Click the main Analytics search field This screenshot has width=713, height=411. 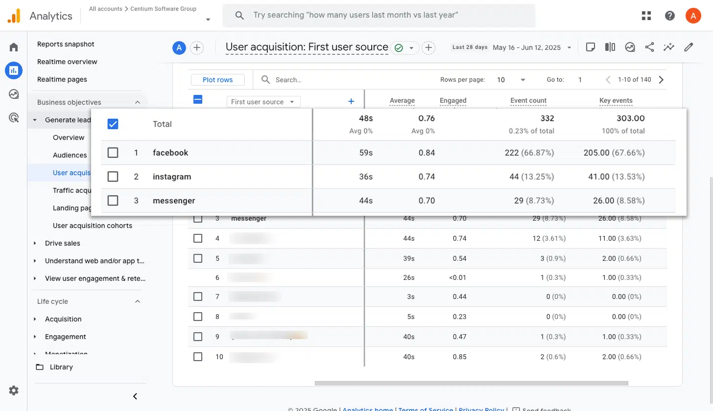379,15
